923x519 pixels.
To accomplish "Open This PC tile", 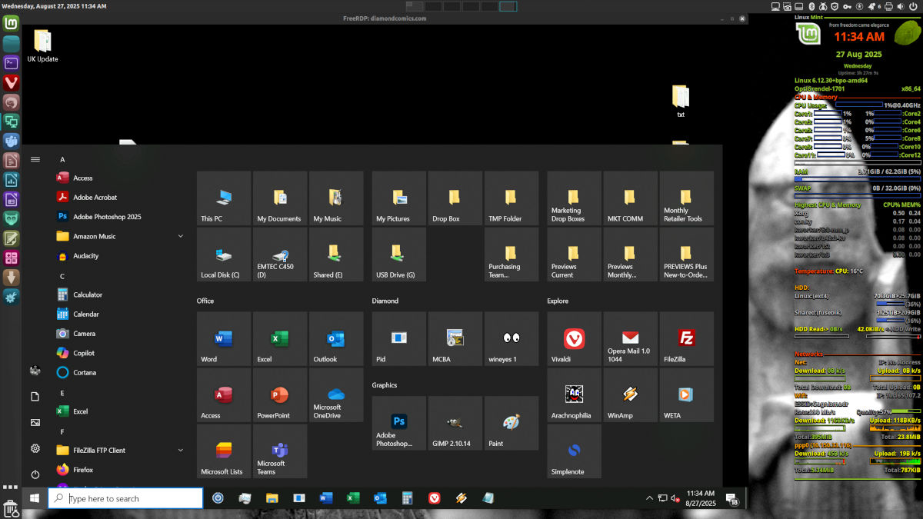I will pos(224,198).
